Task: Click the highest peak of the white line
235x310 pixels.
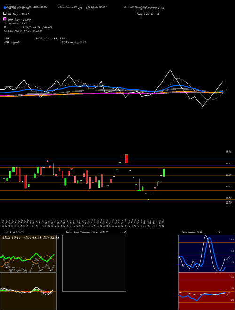Action: [170, 70]
